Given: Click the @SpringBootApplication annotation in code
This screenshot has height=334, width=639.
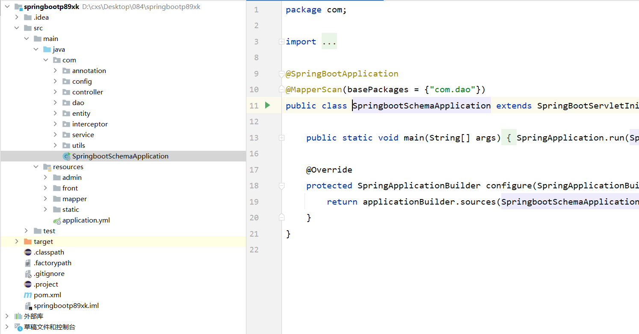Looking at the screenshot, I should point(342,73).
